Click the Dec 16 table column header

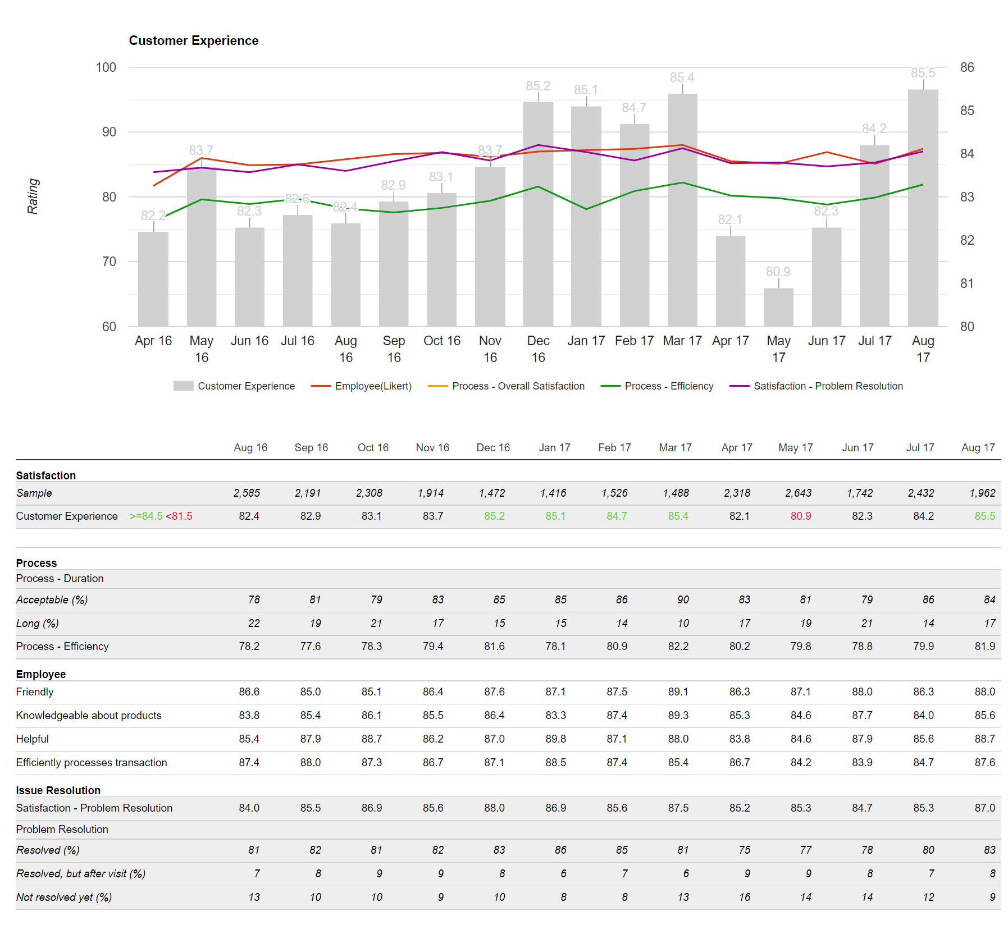[493, 447]
